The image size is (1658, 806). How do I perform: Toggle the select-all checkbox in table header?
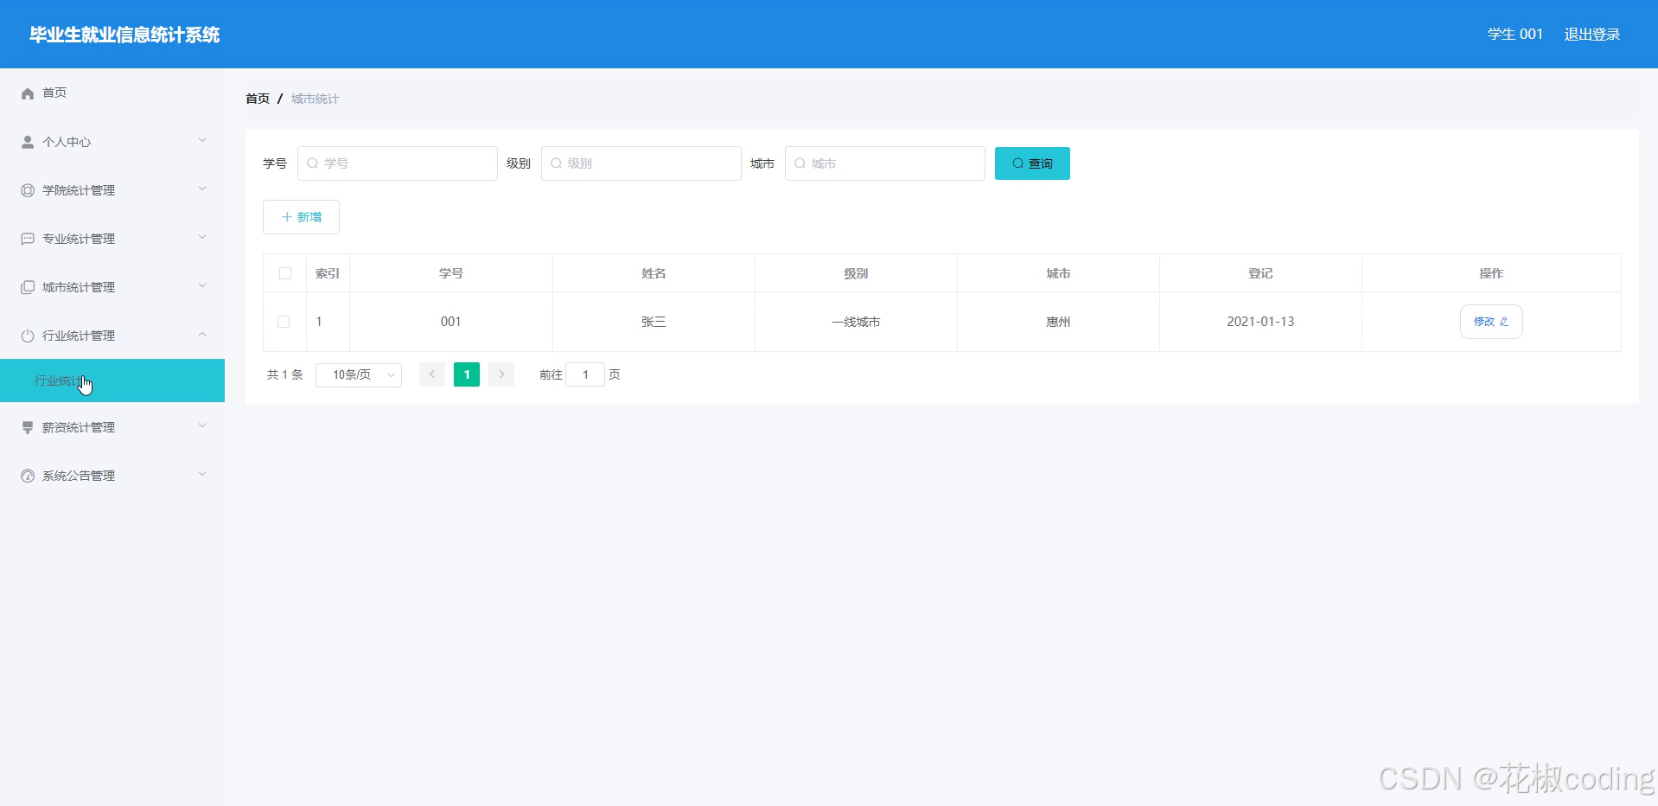pyautogui.click(x=285, y=273)
